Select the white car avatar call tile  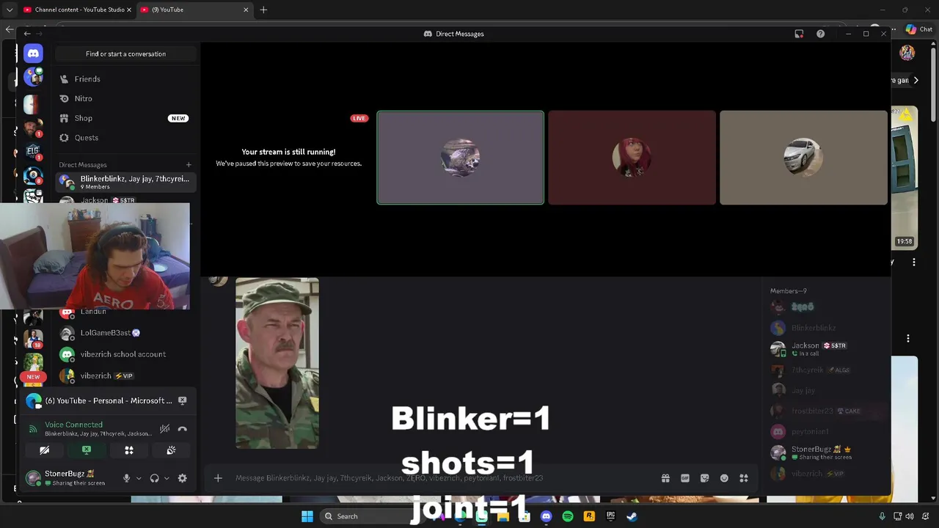pyautogui.click(x=803, y=158)
